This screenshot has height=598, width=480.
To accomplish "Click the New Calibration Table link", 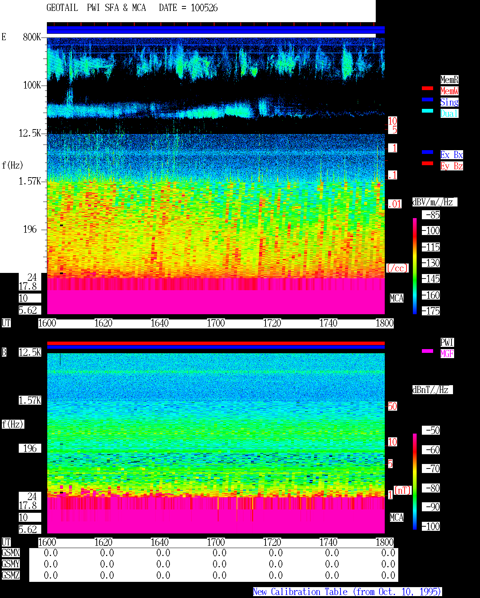I will tap(347, 592).
